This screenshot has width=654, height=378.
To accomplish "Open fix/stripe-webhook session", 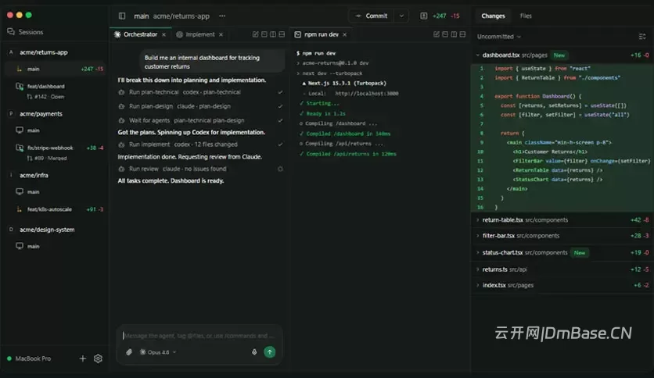I will tap(50, 148).
